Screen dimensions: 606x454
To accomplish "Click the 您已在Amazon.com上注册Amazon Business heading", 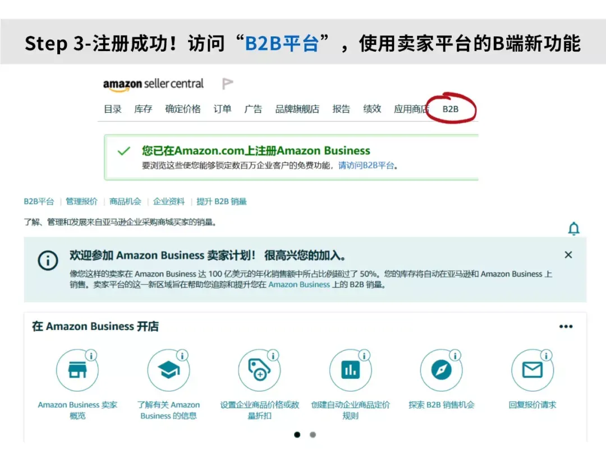I will 256,151.
